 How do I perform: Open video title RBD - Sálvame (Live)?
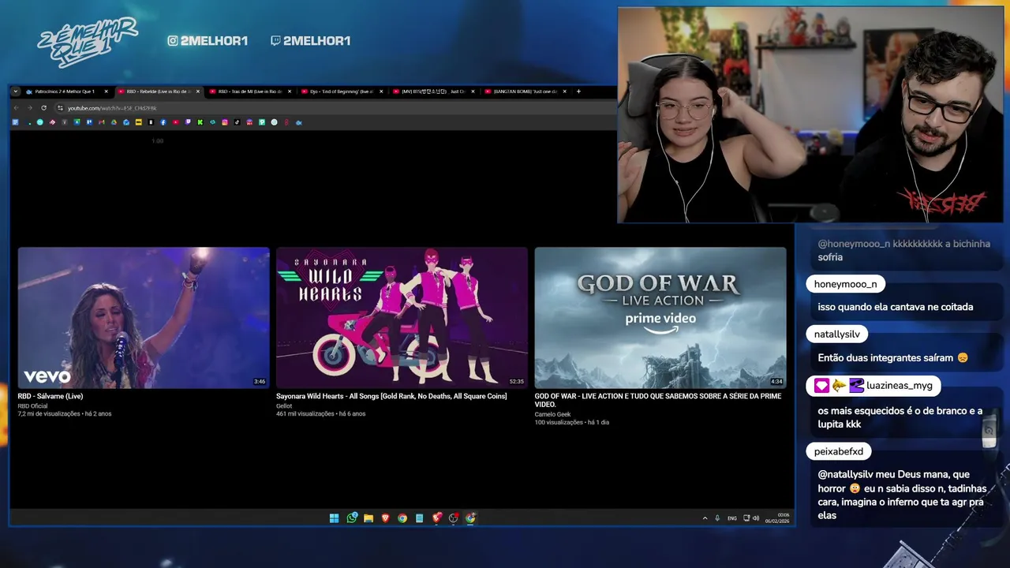(x=50, y=396)
